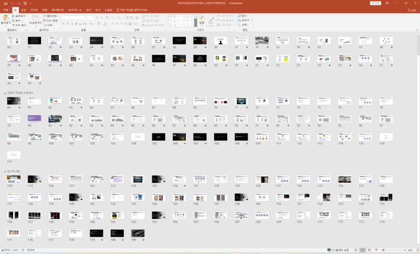Click Fit slide to window icon
The width and height of the screenshot is (420, 254).
pos(417,250)
